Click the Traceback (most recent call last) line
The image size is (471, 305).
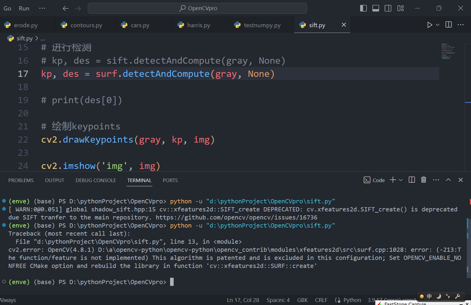pyautogui.click(x=69, y=234)
